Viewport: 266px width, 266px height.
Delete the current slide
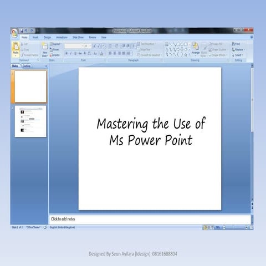click(55, 55)
